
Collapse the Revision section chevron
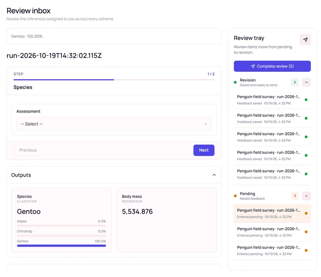306,83
